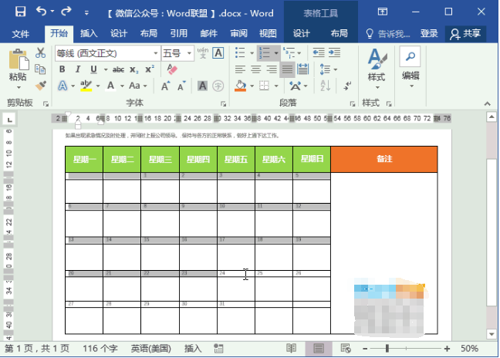
Task: Zoom in with the plus button
Action: (x=447, y=349)
